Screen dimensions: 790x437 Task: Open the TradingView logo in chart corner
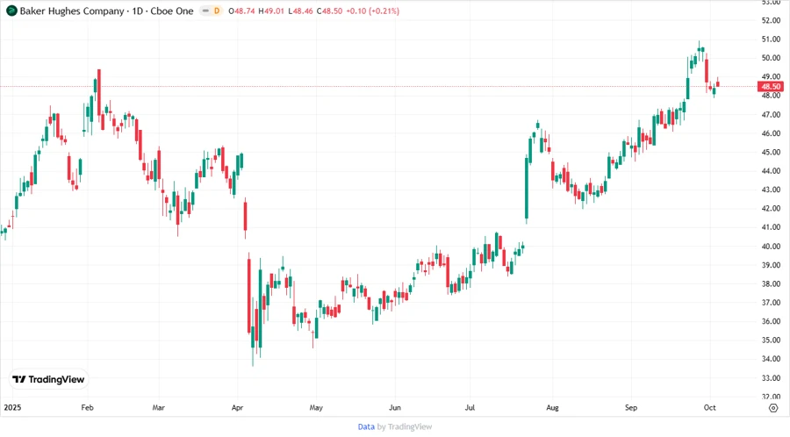pyautogui.click(x=48, y=379)
